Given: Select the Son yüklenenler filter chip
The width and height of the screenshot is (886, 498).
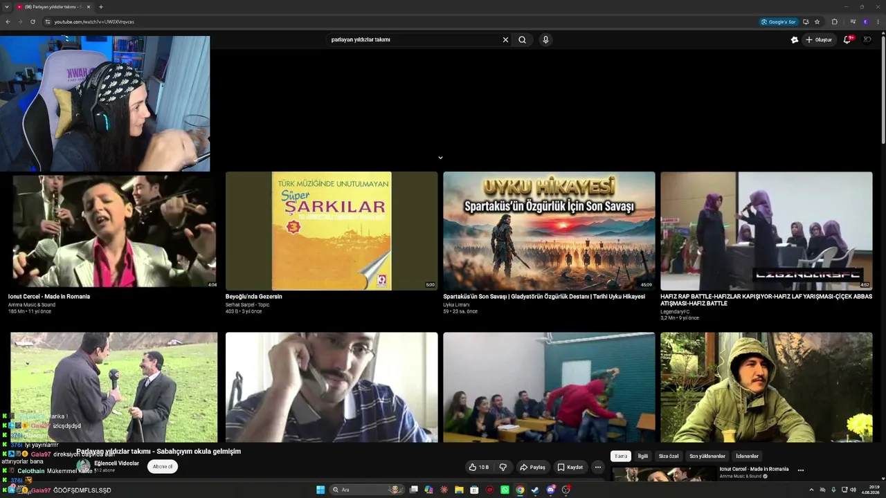Looking at the screenshot, I should click(x=707, y=456).
